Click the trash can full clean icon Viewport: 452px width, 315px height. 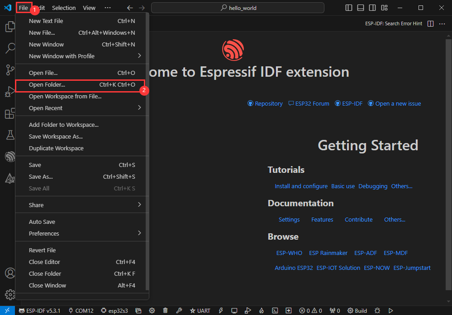click(166, 310)
